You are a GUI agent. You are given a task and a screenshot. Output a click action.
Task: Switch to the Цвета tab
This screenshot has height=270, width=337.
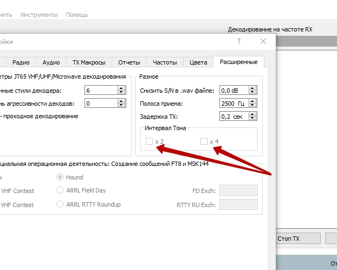click(x=198, y=62)
